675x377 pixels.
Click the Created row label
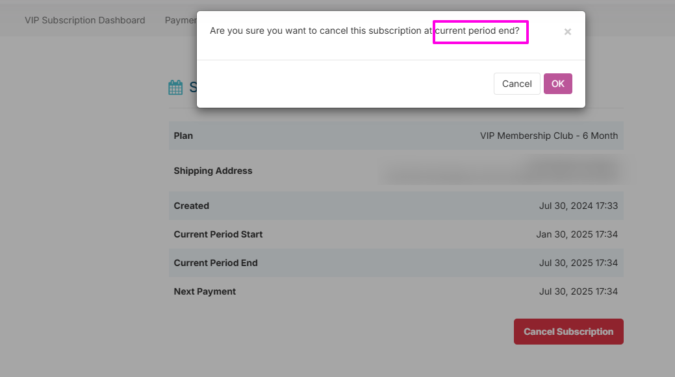point(192,206)
